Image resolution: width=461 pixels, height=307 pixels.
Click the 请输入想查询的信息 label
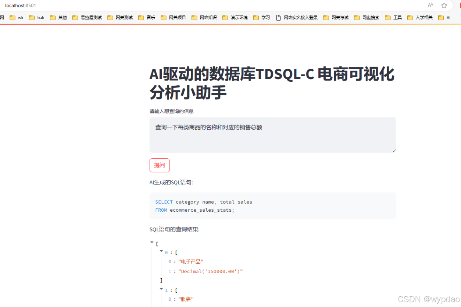[172, 112]
